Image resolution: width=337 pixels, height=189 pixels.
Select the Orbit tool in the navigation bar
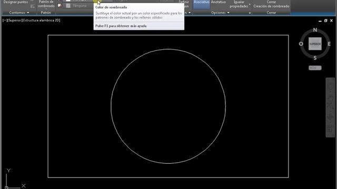click(x=330, y=117)
